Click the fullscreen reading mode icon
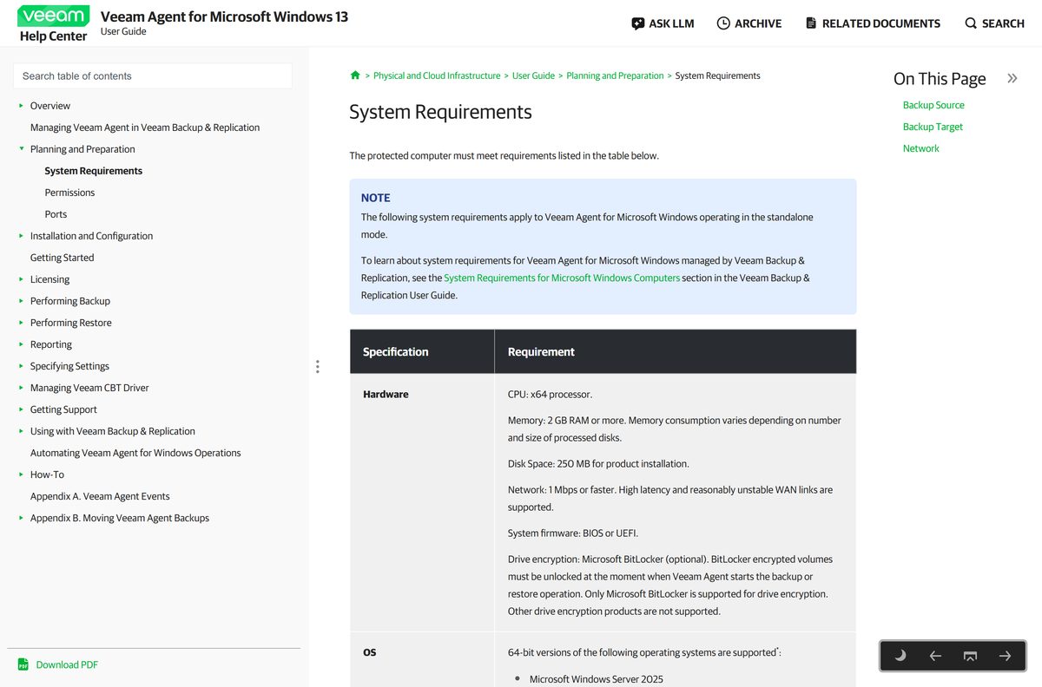Viewport: 1042px width, 687px height. (x=970, y=656)
